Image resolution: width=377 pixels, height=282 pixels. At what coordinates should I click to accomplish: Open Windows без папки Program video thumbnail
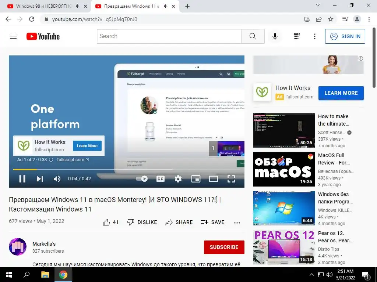284,208
